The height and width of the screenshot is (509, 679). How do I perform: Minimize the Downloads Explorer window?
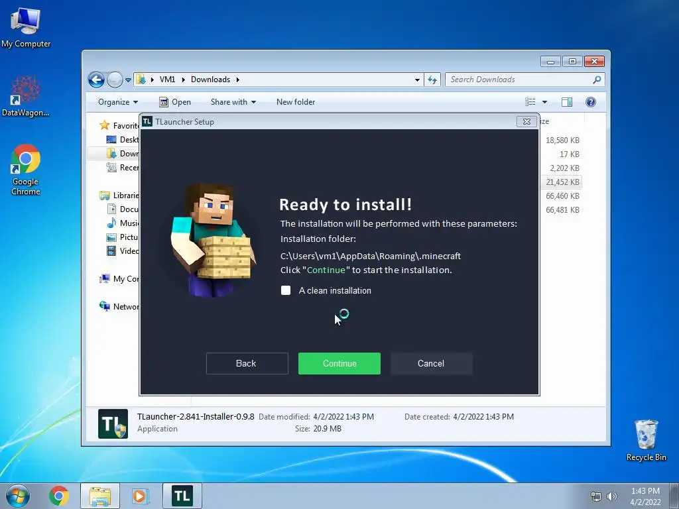[x=550, y=62]
